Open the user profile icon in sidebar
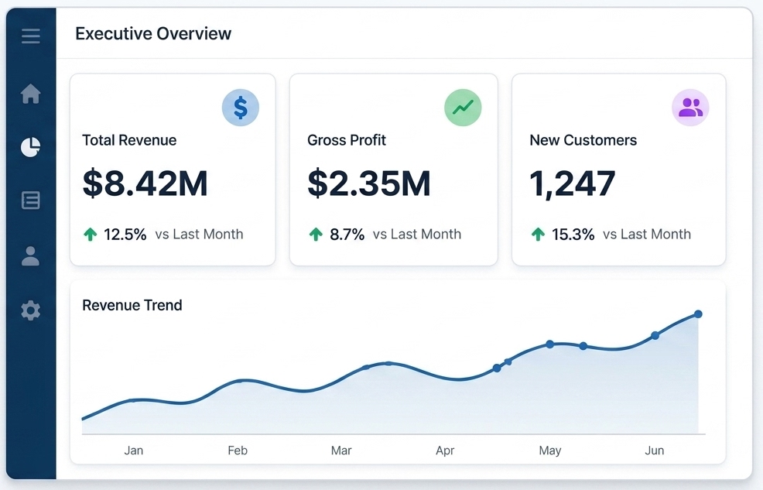The width and height of the screenshot is (763, 490). [30, 256]
